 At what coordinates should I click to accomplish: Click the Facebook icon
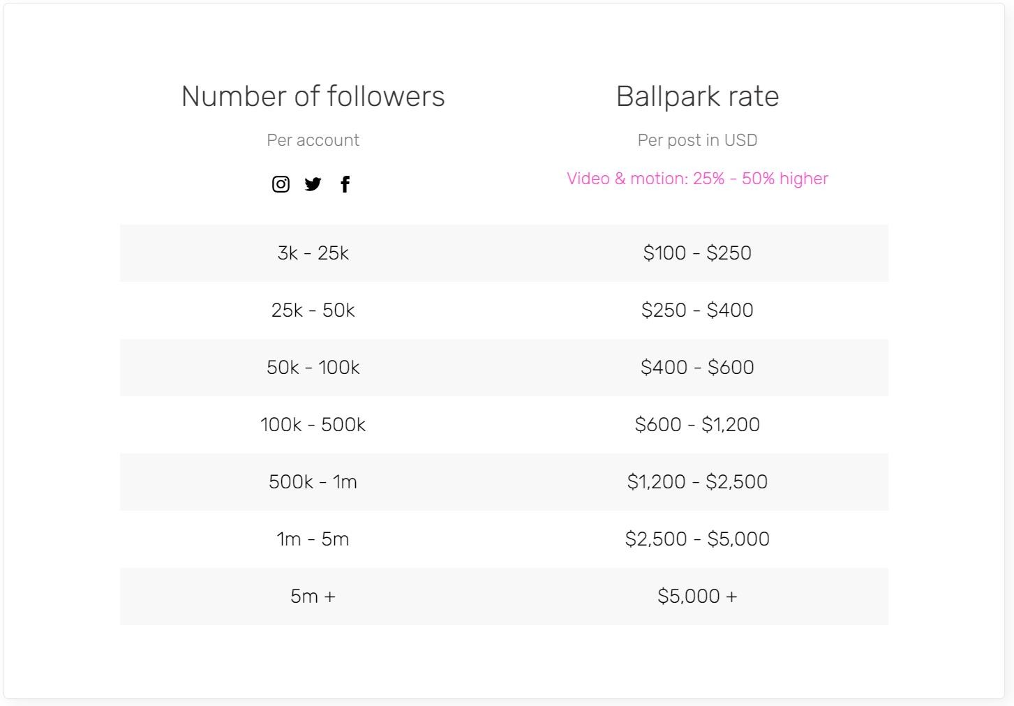(x=345, y=184)
